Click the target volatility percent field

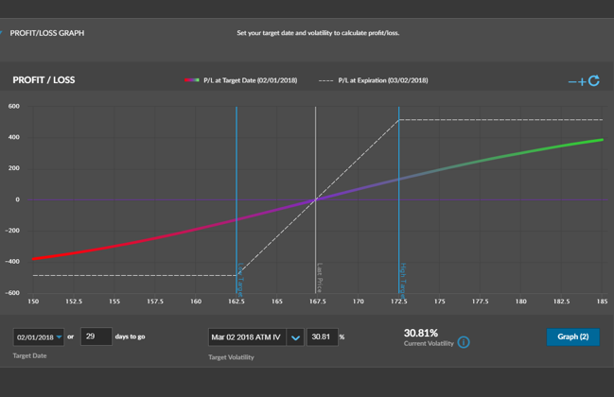(x=323, y=337)
